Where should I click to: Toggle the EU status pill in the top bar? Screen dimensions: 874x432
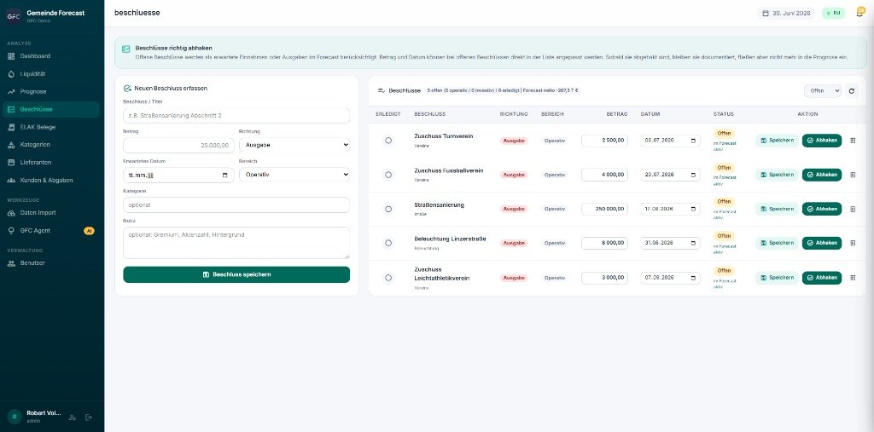833,14
